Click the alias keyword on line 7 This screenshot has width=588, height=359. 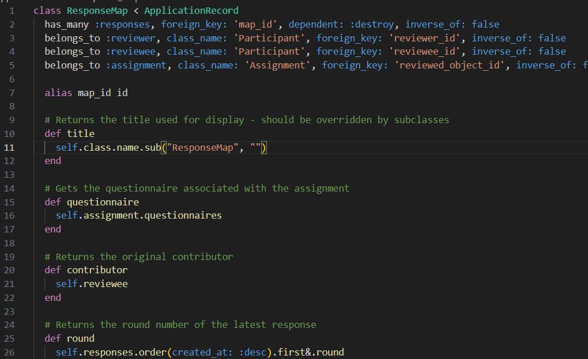click(x=58, y=93)
